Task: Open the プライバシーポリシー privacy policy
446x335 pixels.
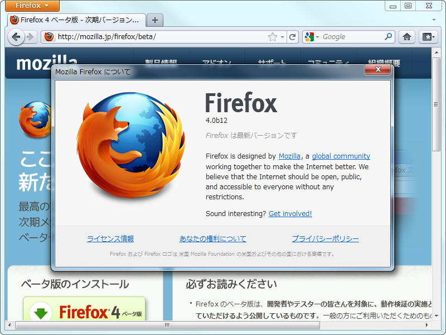Action: [x=325, y=238]
